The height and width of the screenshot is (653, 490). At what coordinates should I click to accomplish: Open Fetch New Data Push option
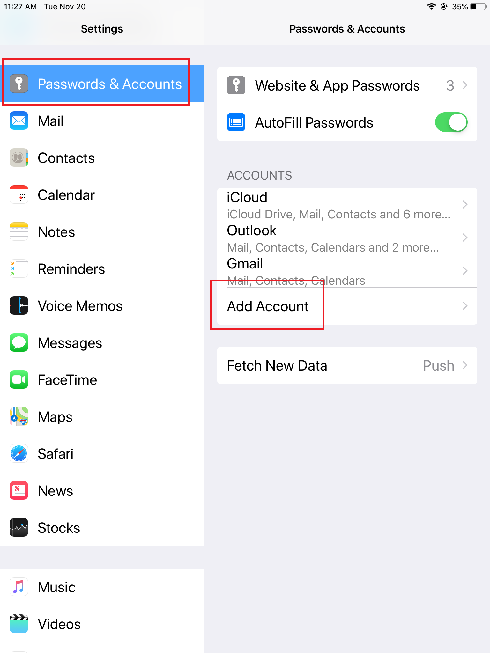click(347, 365)
